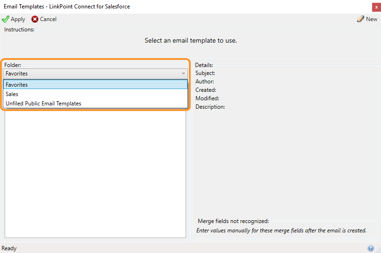
Task: Click the Apply button label
Action: tap(18, 19)
